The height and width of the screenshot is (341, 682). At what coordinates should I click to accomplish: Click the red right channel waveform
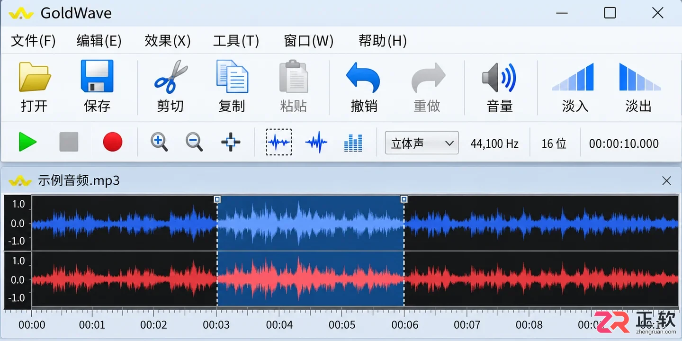tap(355, 280)
